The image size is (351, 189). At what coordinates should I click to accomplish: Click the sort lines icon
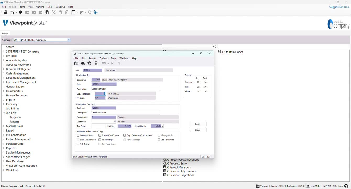click(81, 12)
